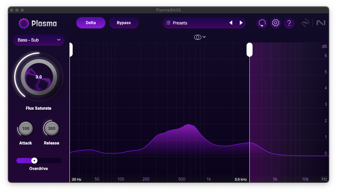Click the 3.0 kHz frequency readout
The width and height of the screenshot is (337, 192).
coord(240,179)
